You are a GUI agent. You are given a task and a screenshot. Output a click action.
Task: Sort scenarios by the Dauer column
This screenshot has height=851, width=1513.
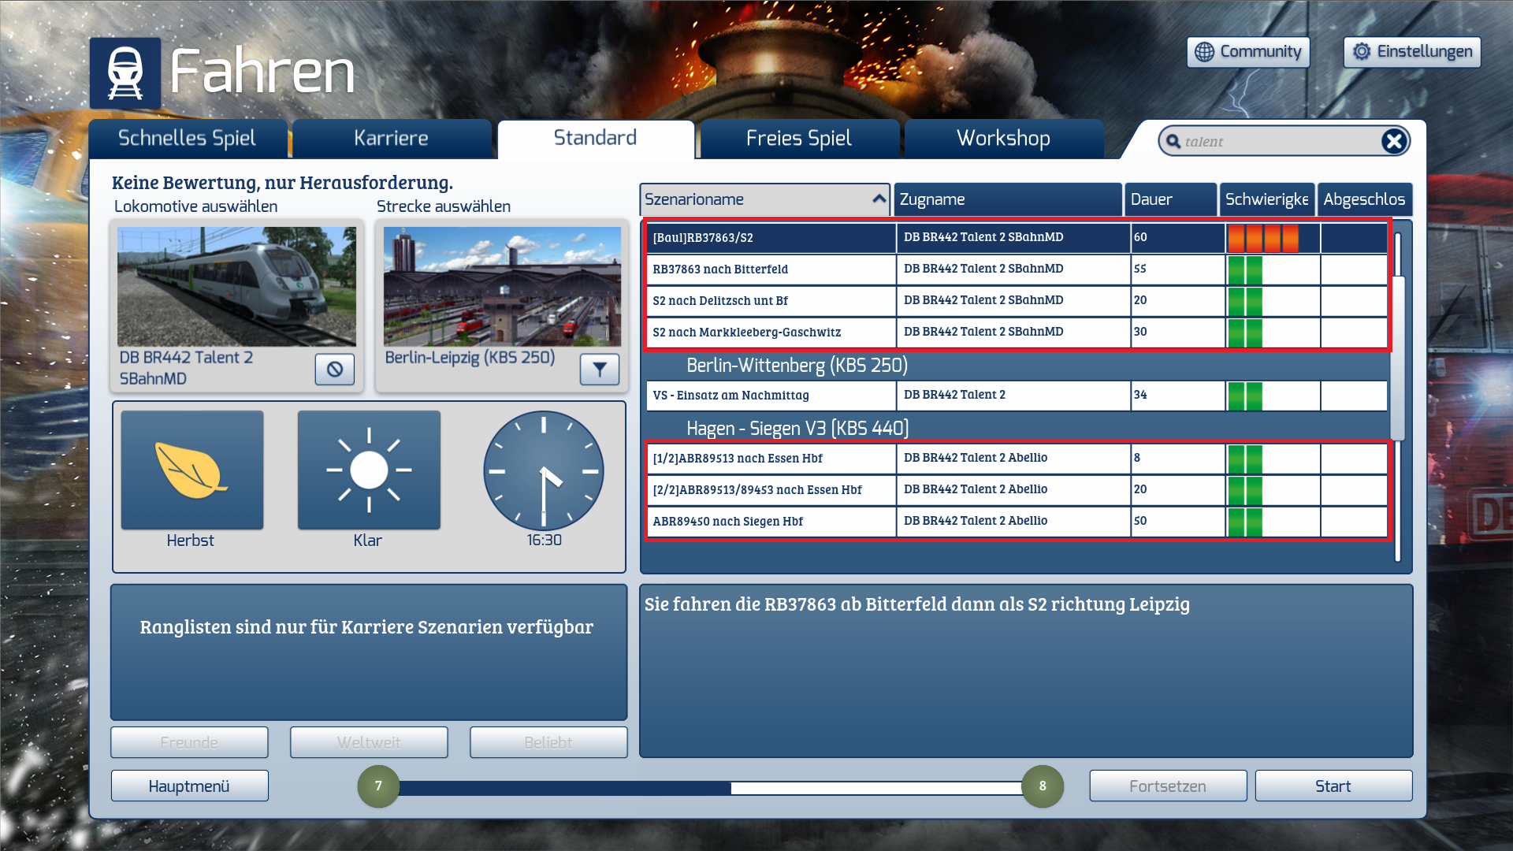(1170, 199)
